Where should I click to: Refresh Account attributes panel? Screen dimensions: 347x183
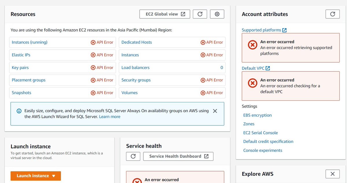click(x=333, y=14)
